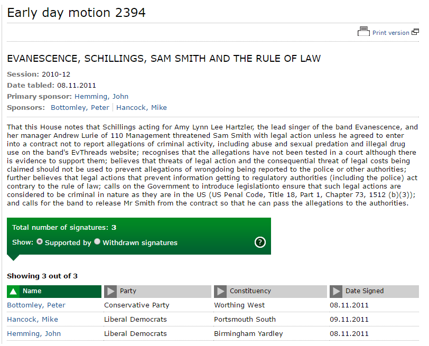Click the Withdrawn signatures label
This screenshot has height=346, width=429.
[140, 243]
